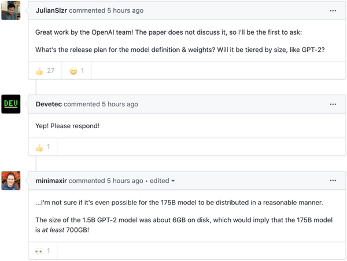Open minimaxir username profile link
347x261 pixels.
pos(51,181)
